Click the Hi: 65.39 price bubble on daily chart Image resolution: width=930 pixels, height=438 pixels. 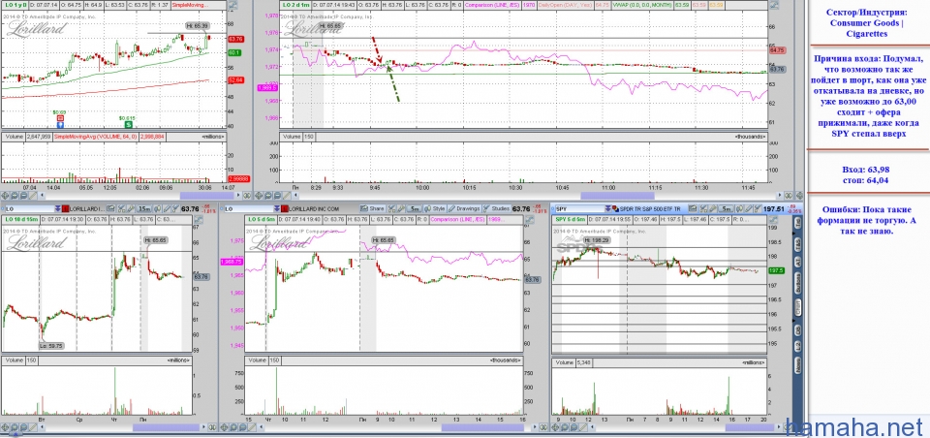point(197,25)
